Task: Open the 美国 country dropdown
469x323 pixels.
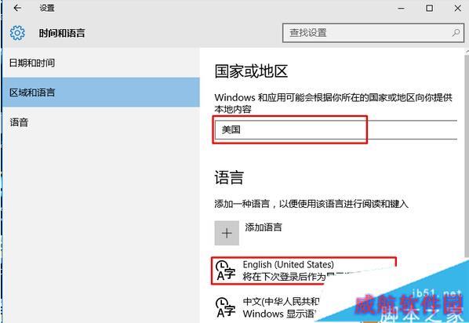Action: click(x=336, y=129)
